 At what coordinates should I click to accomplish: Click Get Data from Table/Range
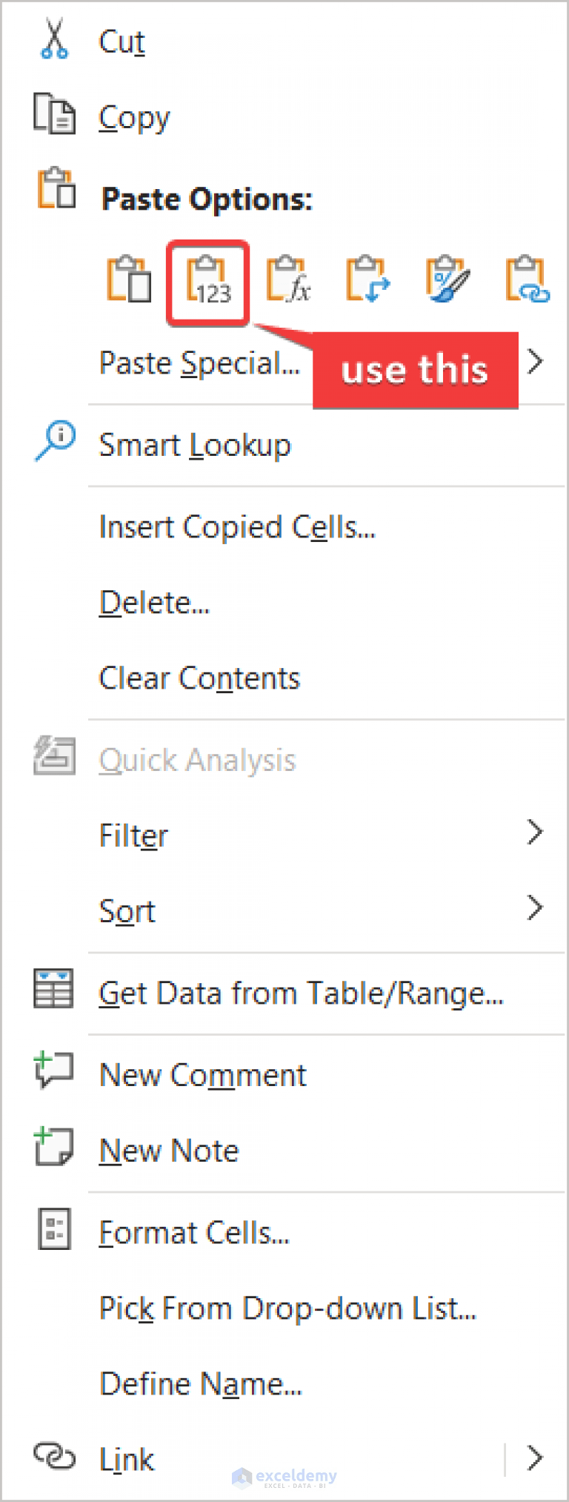[301, 993]
